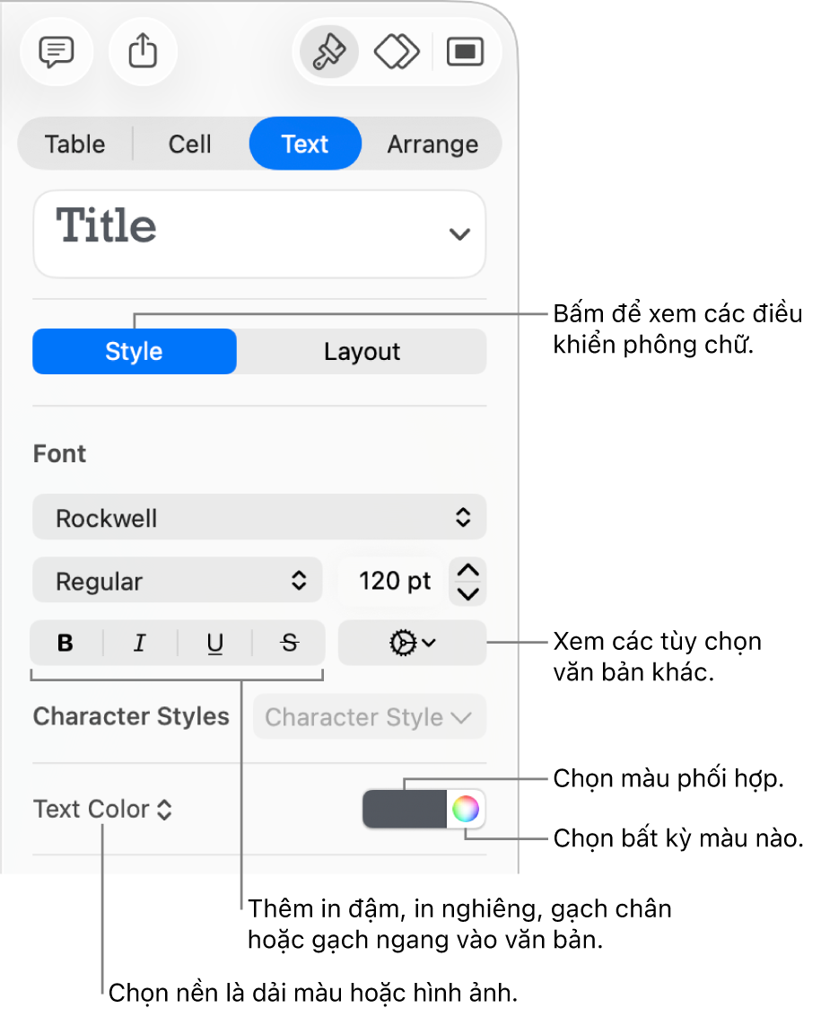This screenshot has height=1017, width=821.
Task: Toggle Underline formatting
Action: click(x=215, y=643)
